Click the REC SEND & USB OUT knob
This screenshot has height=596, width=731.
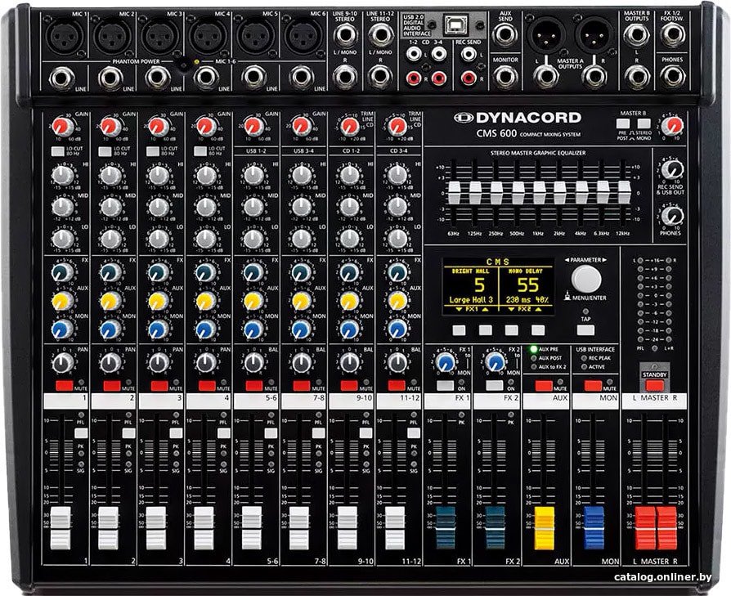pyautogui.click(x=672, y=170)
